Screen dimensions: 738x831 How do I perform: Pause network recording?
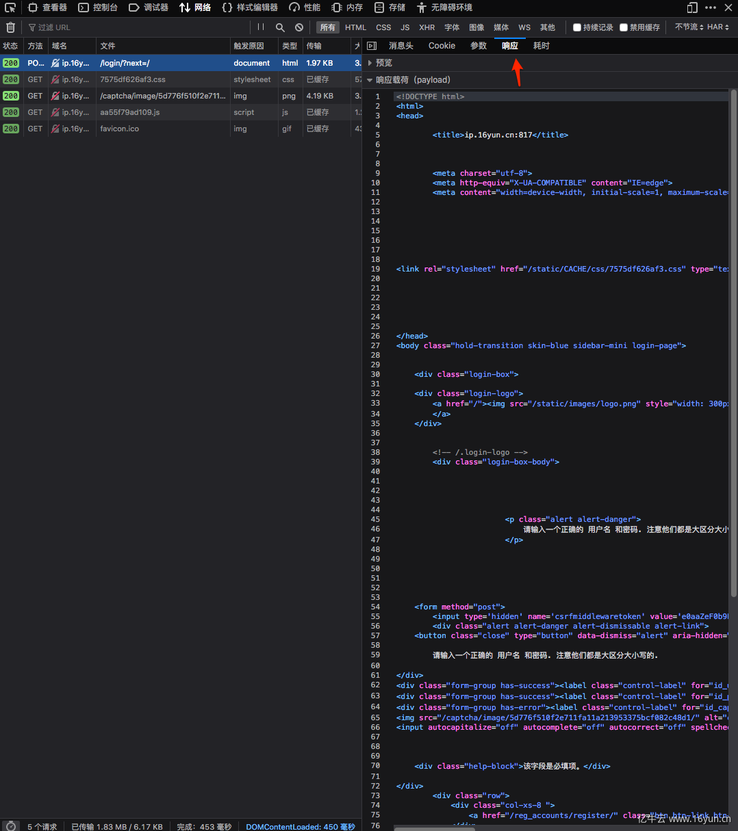point(261,27)
